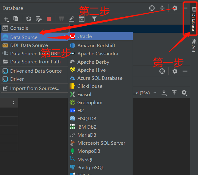Select Greenplum data source
Image resolution: width=198 pixels, height=175 pixels.
click(x=100, y=103)
